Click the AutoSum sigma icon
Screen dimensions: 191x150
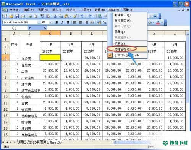[105, 16]
